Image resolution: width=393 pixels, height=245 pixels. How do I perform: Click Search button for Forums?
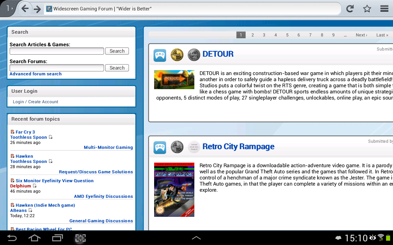pyautogui.click(x=117, y=68)
